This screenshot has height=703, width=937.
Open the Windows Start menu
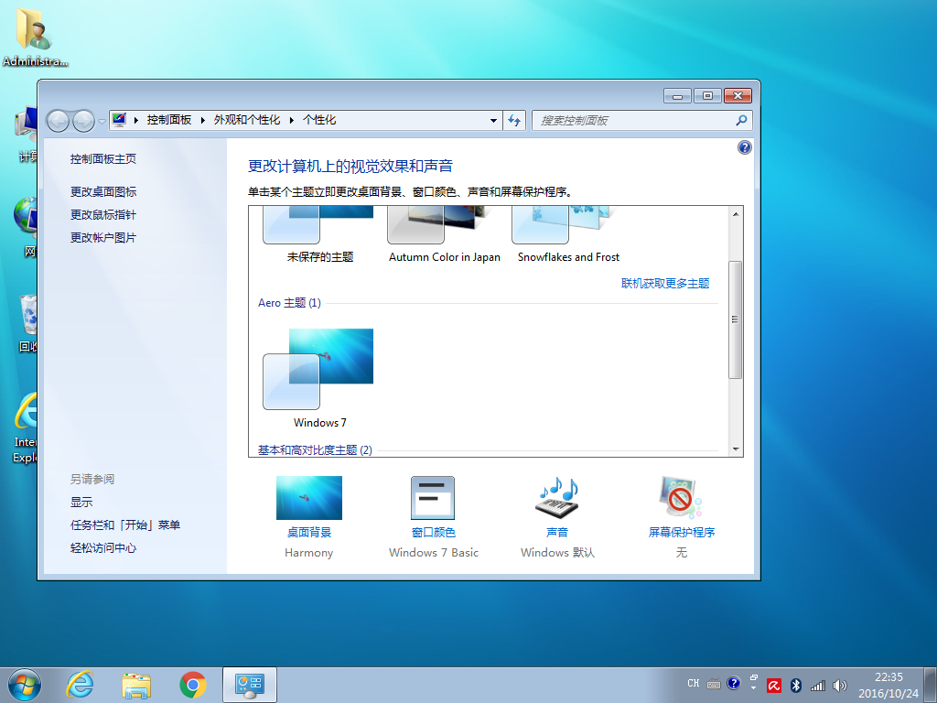[x=25, y=685]
